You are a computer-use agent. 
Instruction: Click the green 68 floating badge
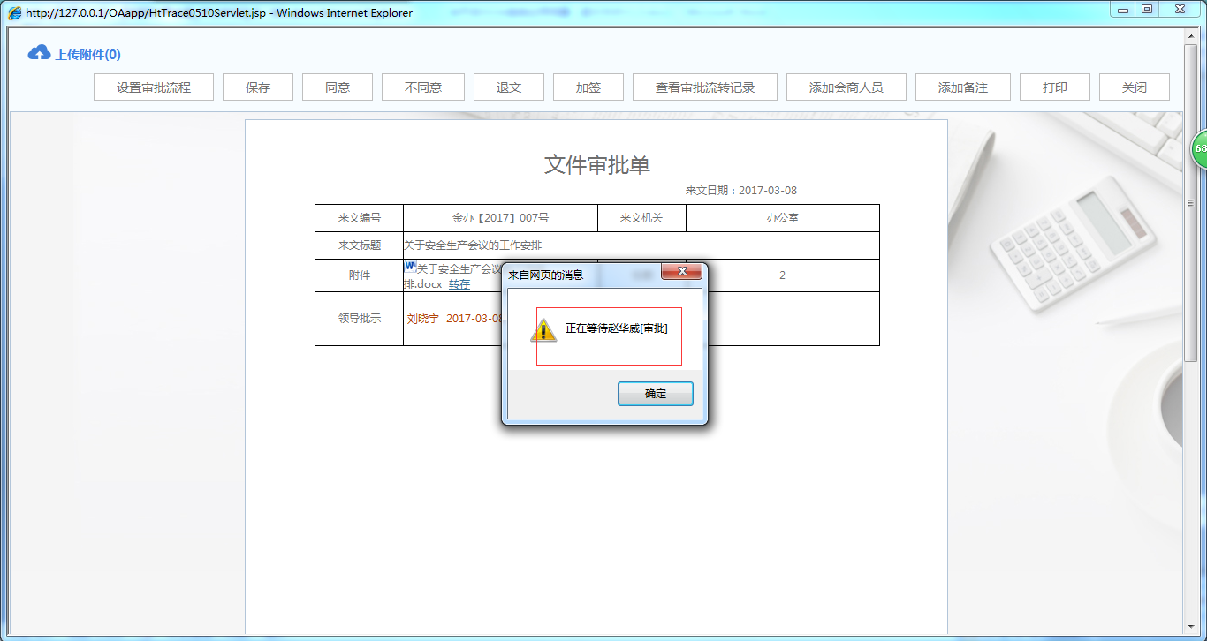point(1199,149)
